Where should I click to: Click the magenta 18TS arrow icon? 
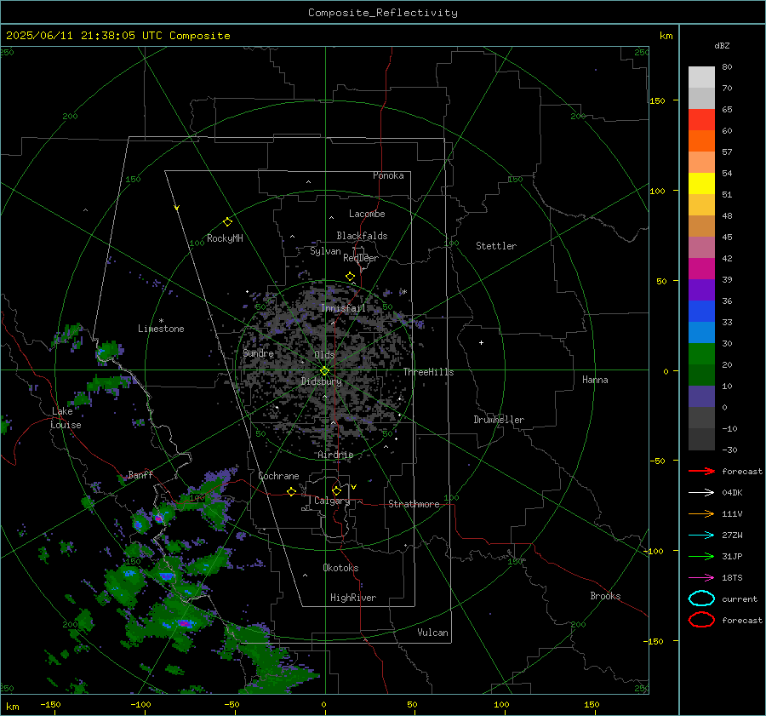coord(701,578)
